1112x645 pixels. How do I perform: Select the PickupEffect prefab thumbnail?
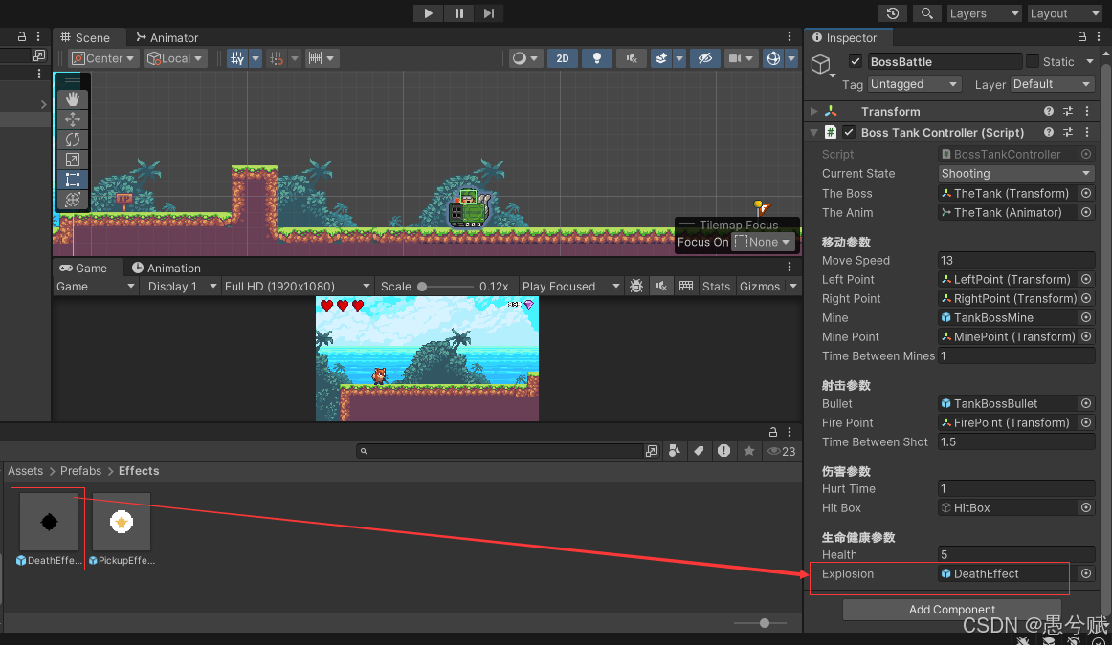pos(122,522)
